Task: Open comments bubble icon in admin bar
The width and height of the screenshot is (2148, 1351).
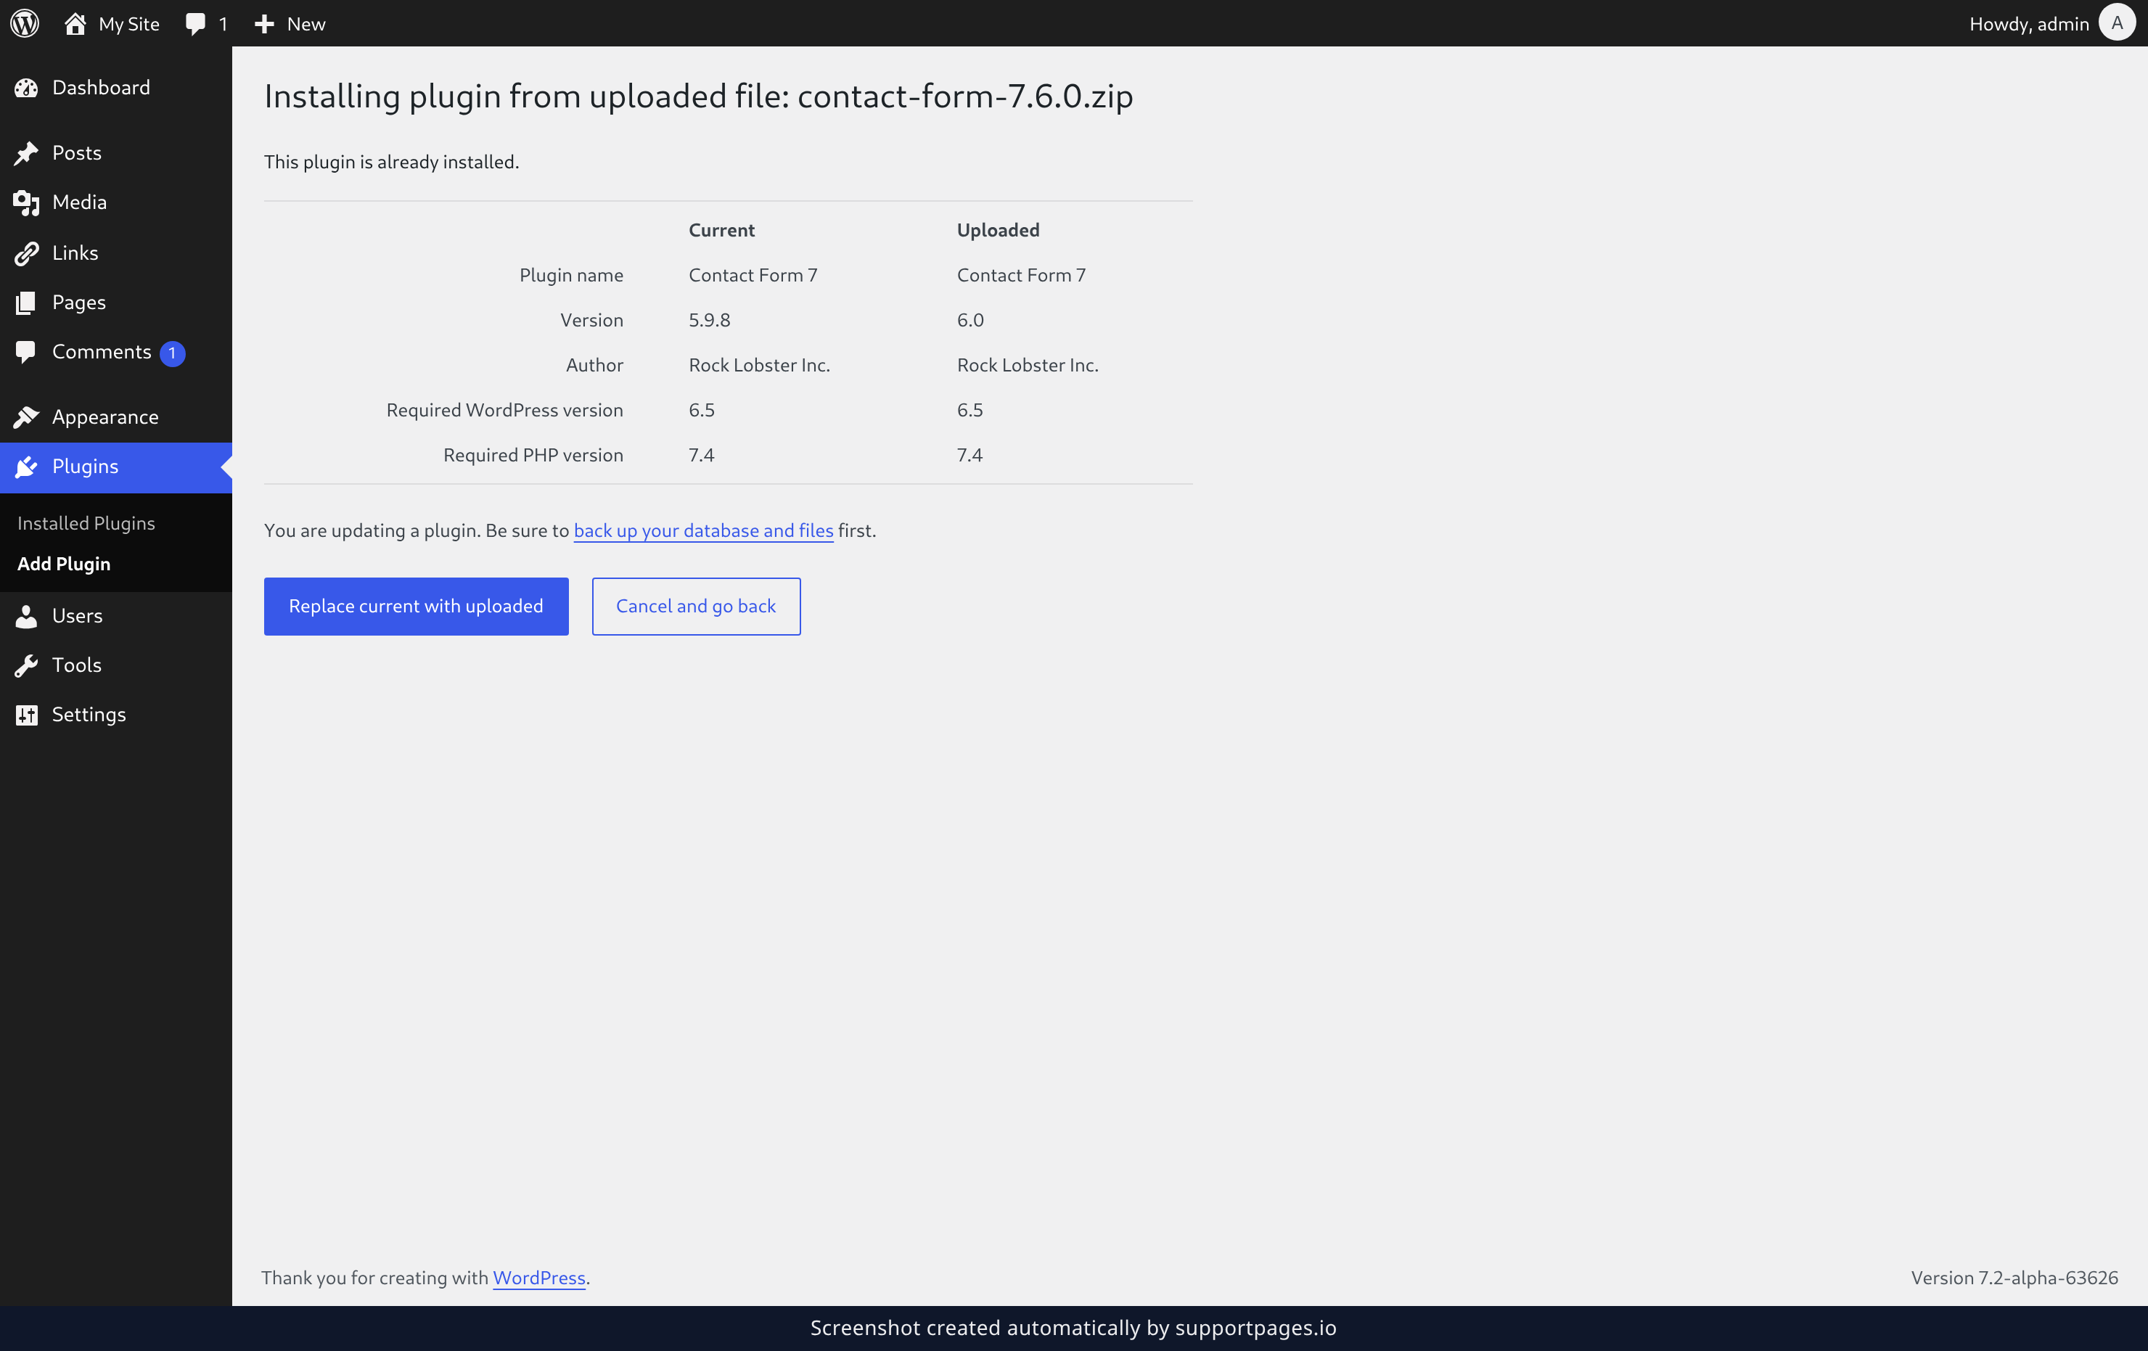Action: (x=195, y=24)
